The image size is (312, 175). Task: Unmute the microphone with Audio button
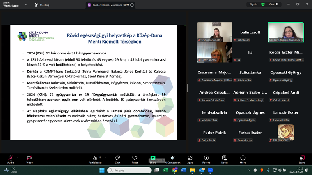(x=10, y=159)
